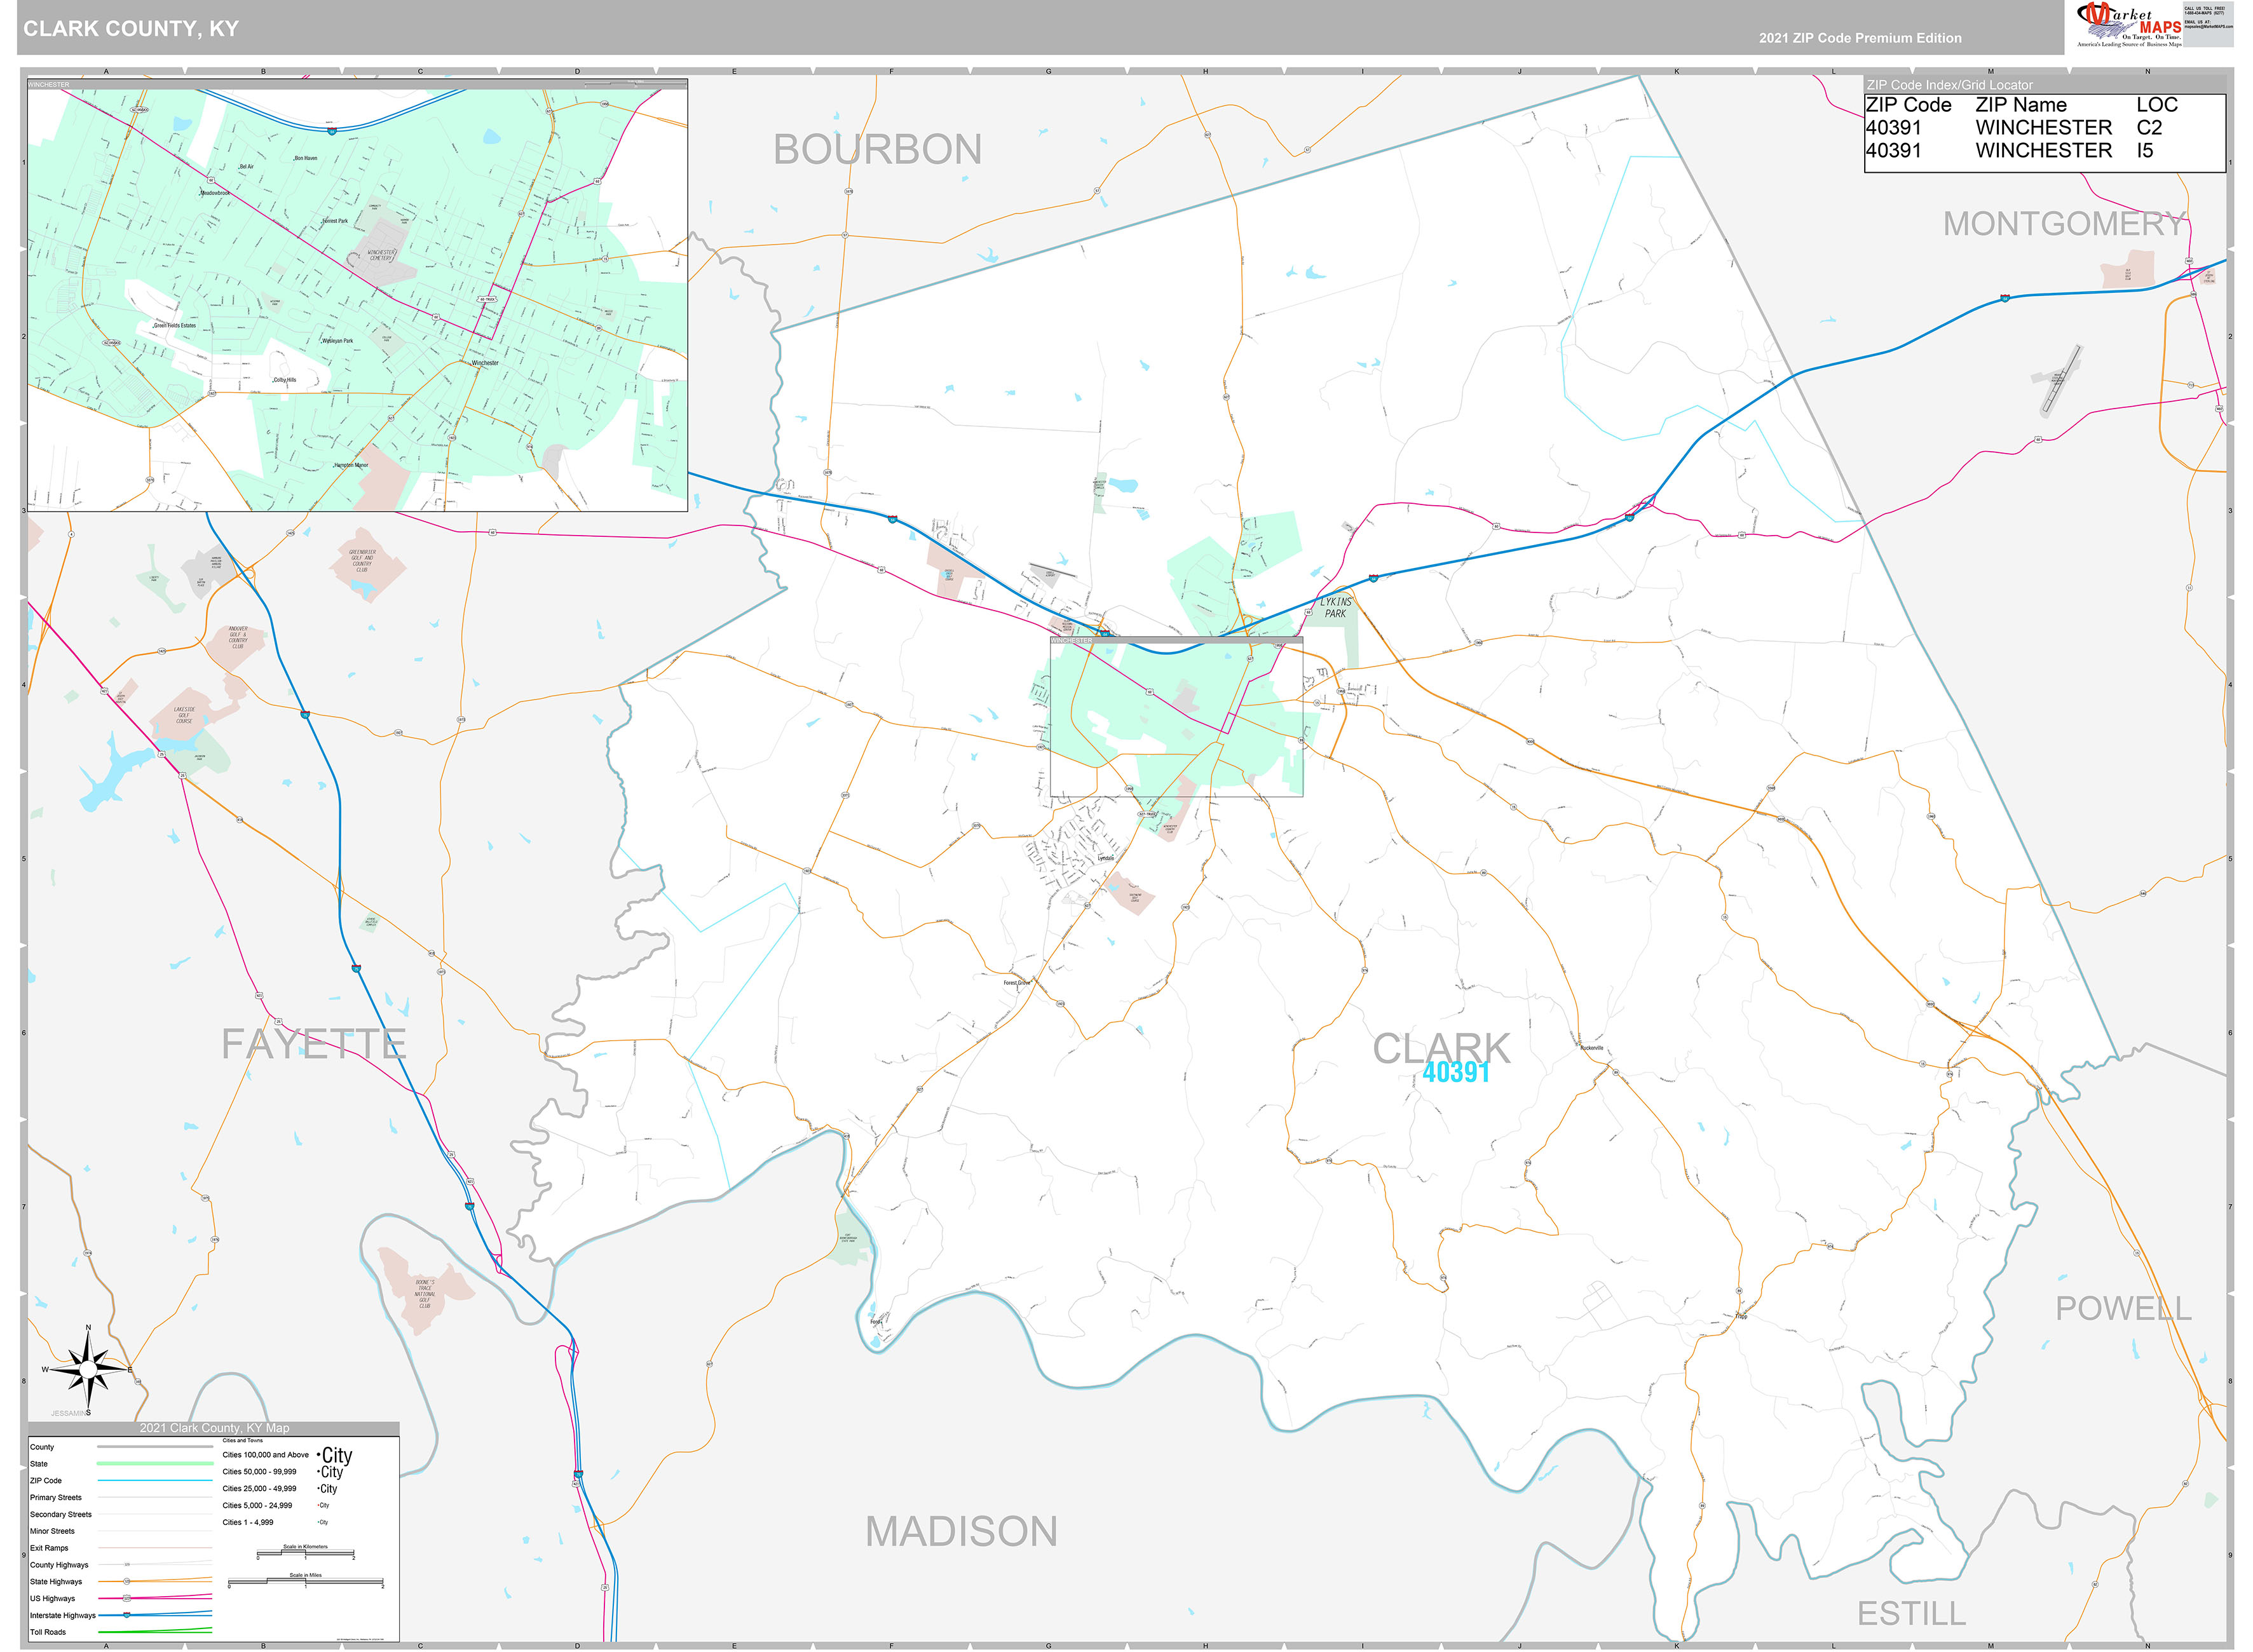Click the Hampton Manor label
The width and height of the screenshot is (2253, 1652).
(x=350, y=465)
